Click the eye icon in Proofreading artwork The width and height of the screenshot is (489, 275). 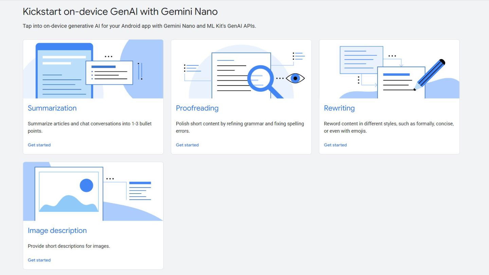pyautogui.click(x=295, y=78)
